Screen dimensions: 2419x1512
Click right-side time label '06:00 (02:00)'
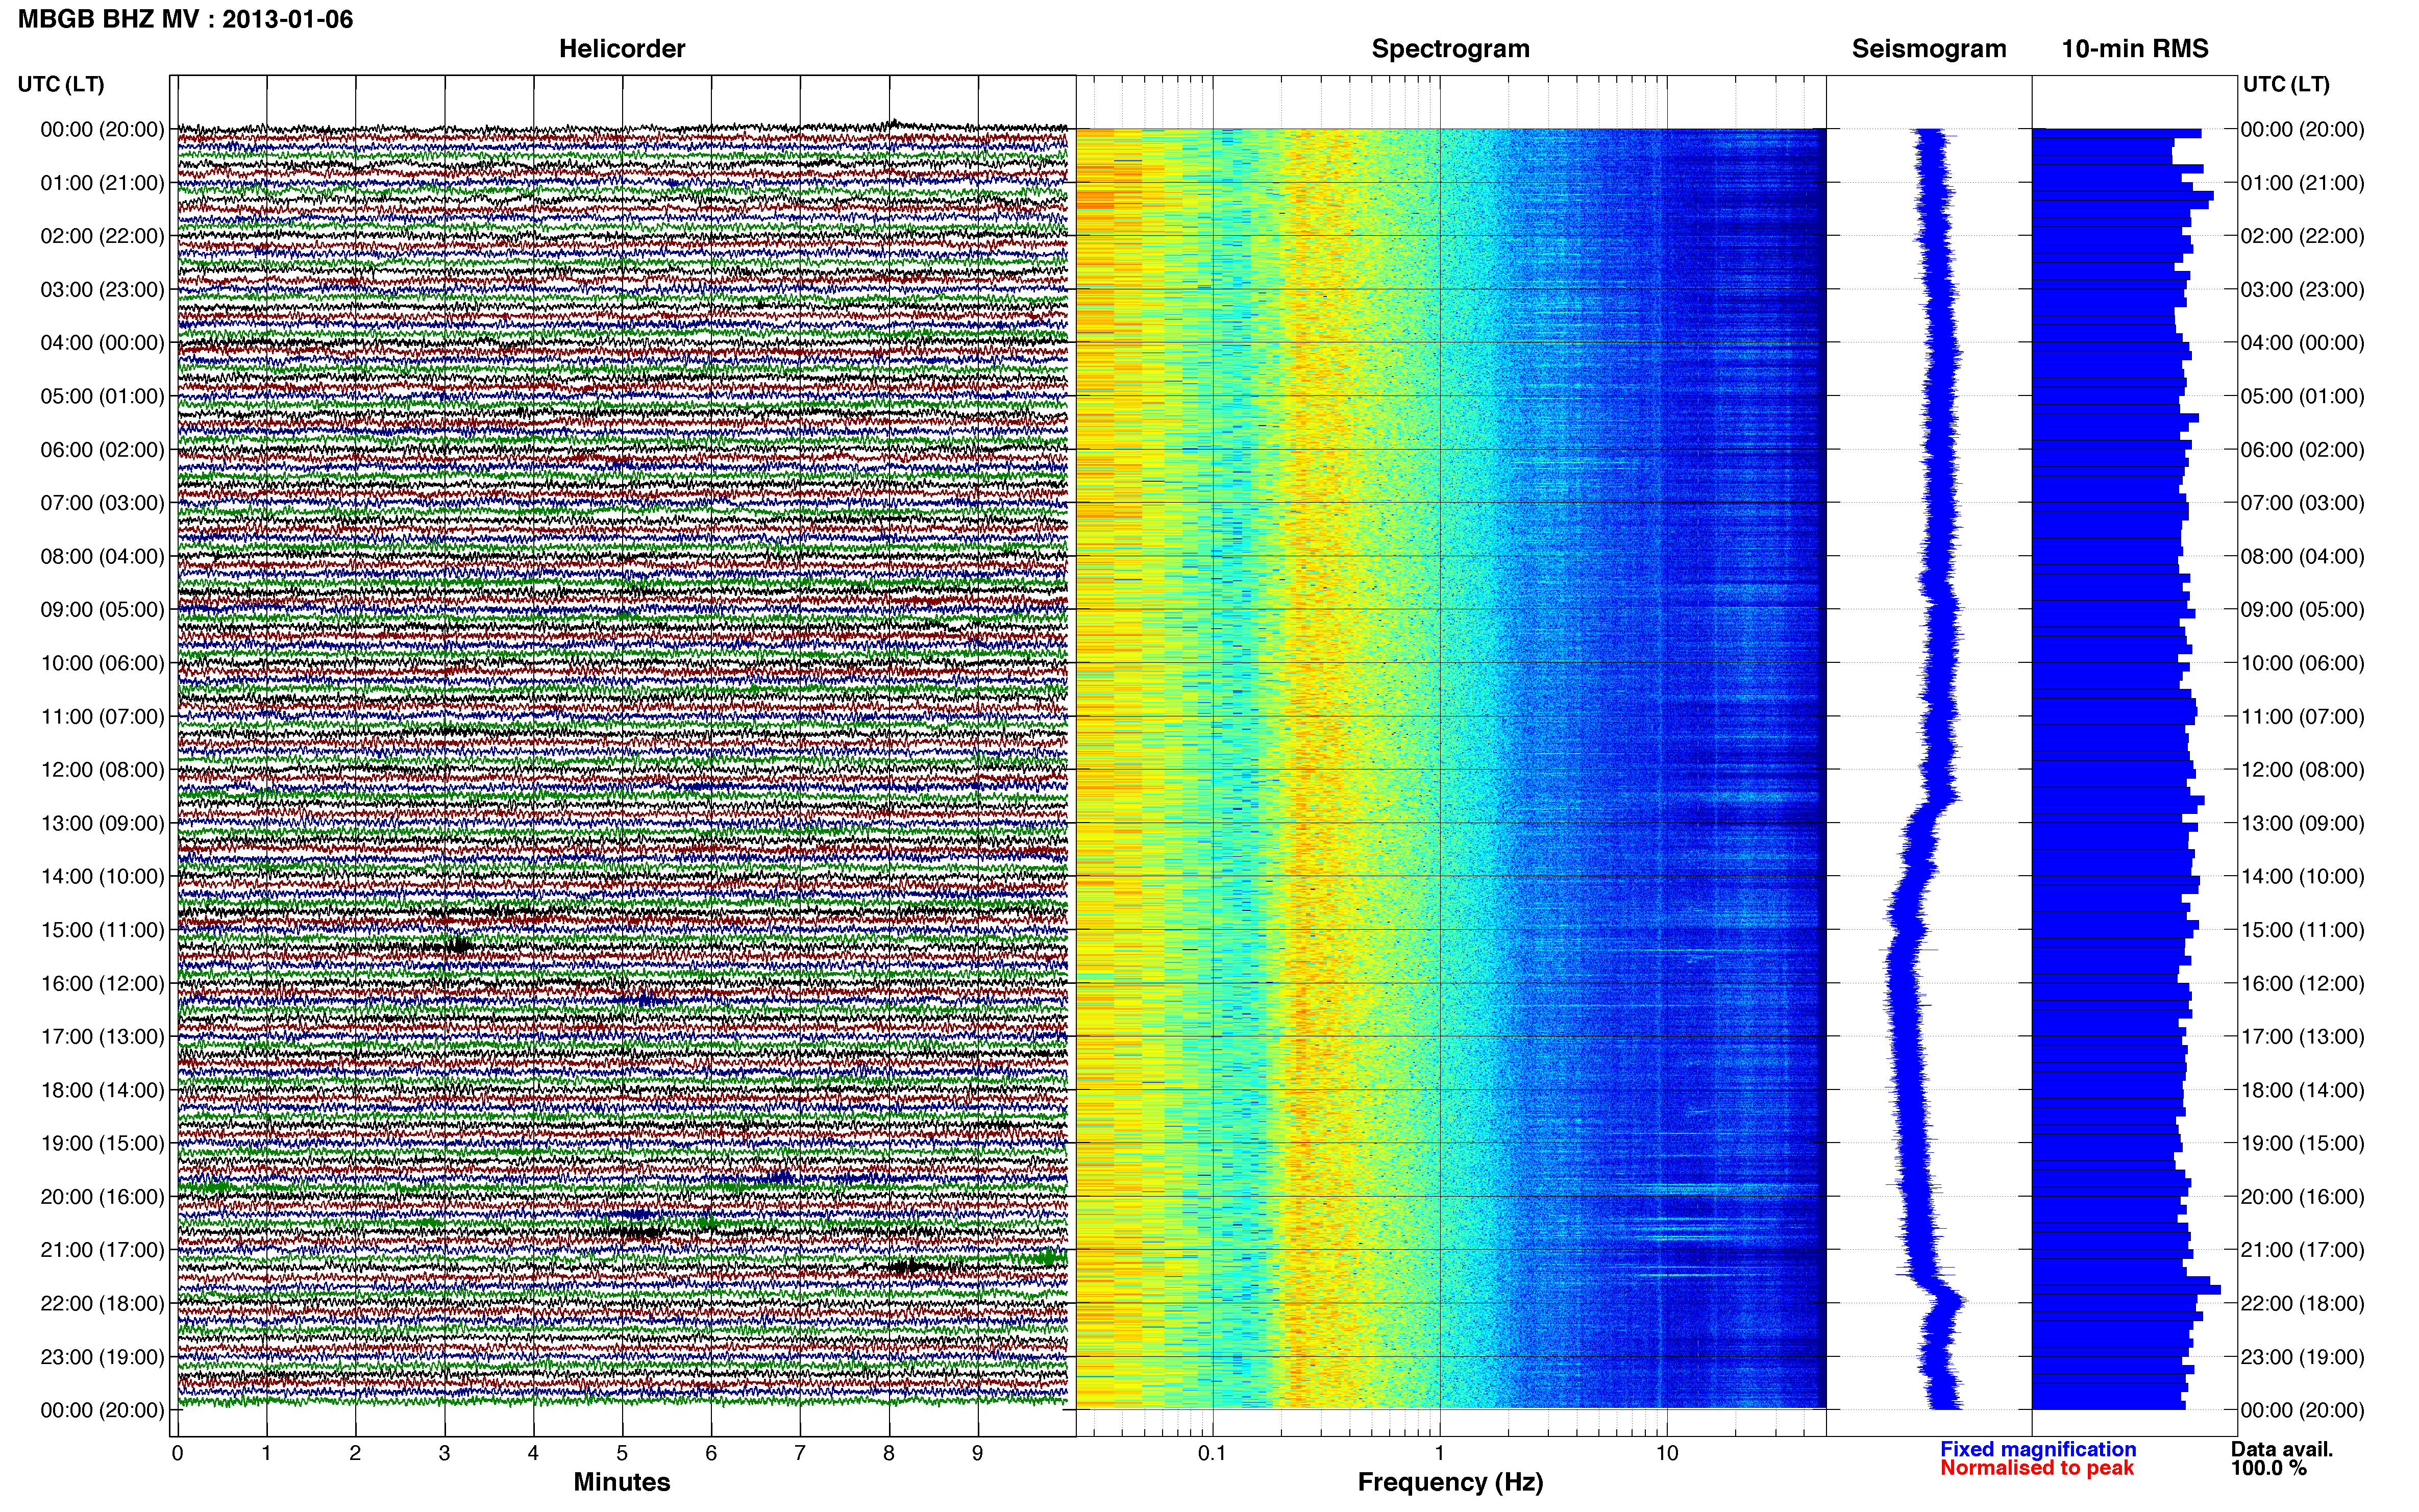2303,450
